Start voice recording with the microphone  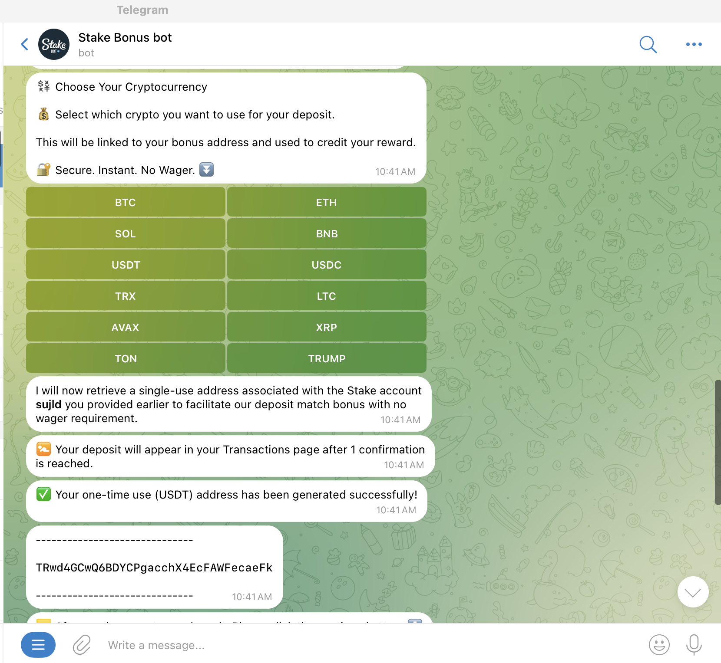694,645
